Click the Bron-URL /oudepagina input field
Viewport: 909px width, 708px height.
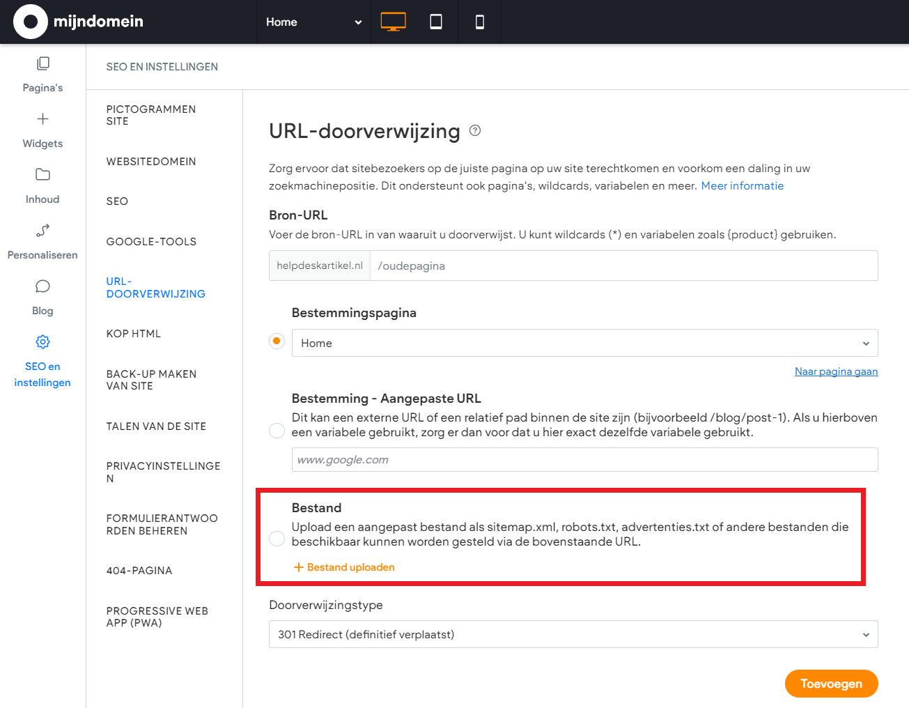(623, 265)
